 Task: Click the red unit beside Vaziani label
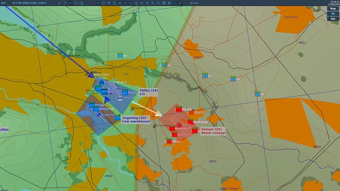coord(195,130)
